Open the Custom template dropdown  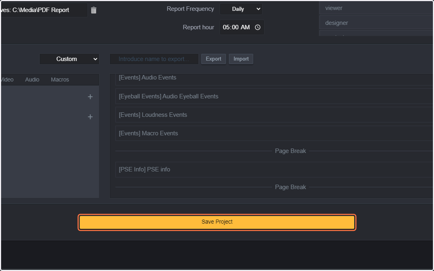click(69, 59)
